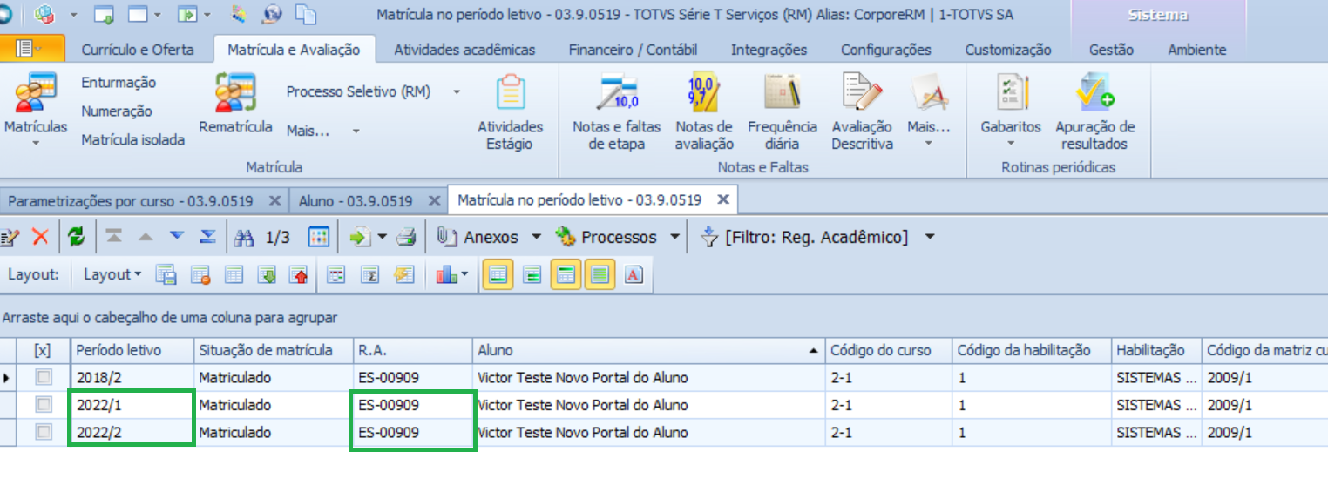1328x499 pixels.
Task: Tick the checkbox for the 2022/1 row
Action: pos(43,405)
